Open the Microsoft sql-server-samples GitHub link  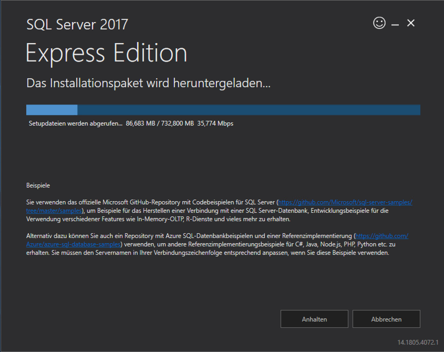[x=345, y=202]
